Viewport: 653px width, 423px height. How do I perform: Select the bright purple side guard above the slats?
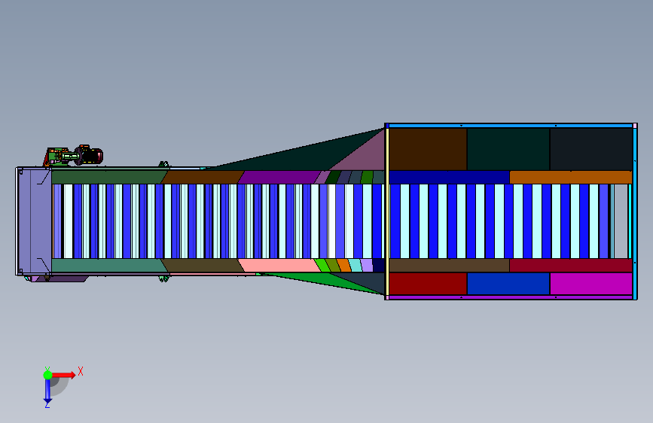click(279, 177)
